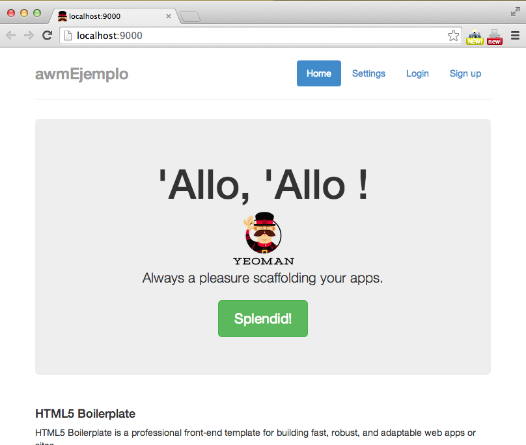Click the Sign up link

click(465, 73)
